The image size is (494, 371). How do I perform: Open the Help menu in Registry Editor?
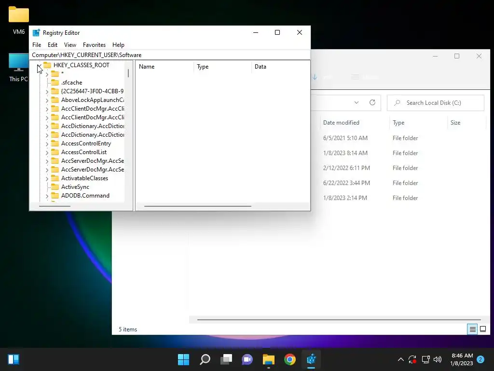coord(118,45)
